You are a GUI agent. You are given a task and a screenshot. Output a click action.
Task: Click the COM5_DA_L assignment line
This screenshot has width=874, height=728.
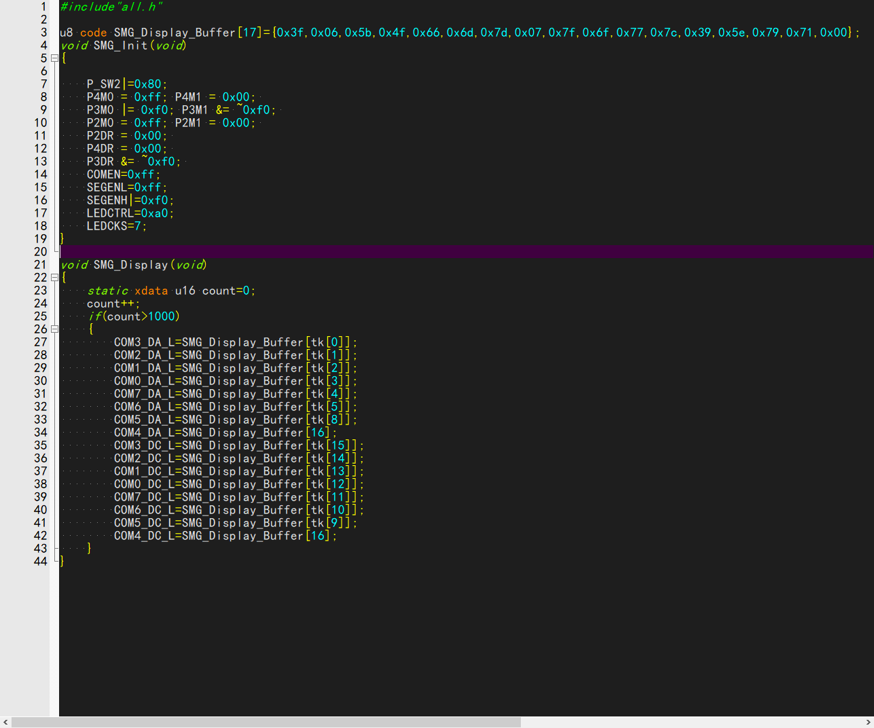235,420
